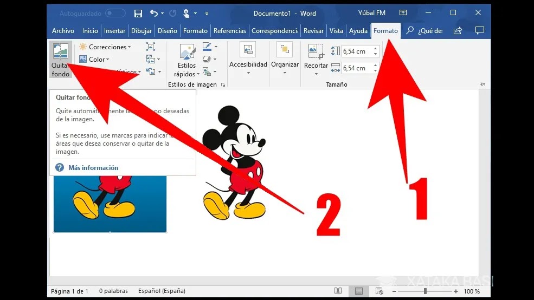Click the Quitar fondo button

pos(61,60)
